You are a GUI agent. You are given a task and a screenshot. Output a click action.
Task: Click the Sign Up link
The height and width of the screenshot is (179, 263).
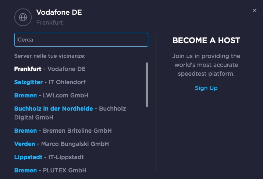[x=206, y=88]
